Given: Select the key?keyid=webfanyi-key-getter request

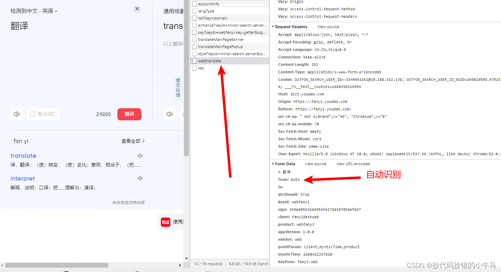Looking at the screenshot, I should click(230, 32).
